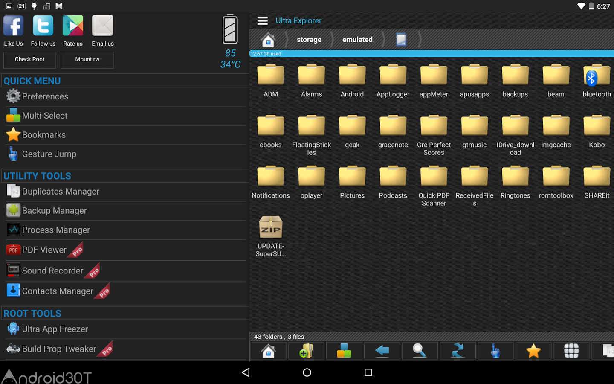This screenshot has height=384, width=614.
Task: Open the gtmusic folder
Action: click(x=475, y=132)
